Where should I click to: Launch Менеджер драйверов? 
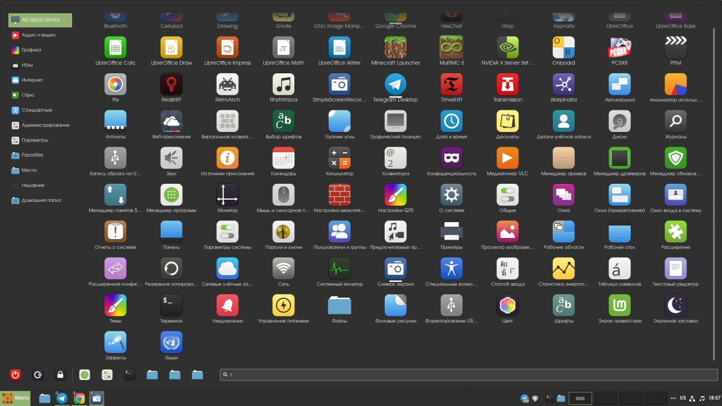(619, 158)
